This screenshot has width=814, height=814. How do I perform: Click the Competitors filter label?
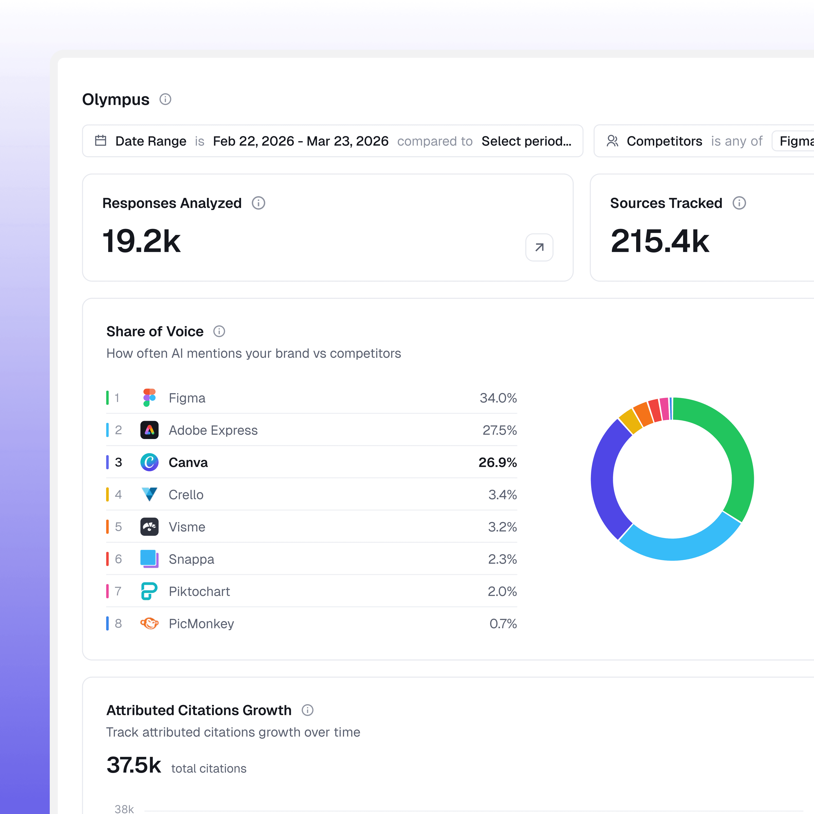tap(664, 141)
